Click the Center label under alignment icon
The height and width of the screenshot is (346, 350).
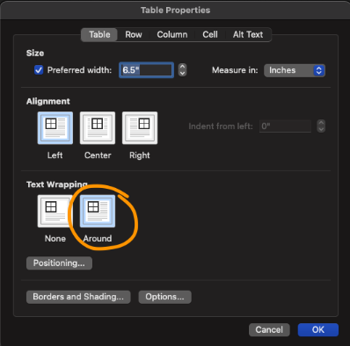pyautogui.click(x=98, y=155)
